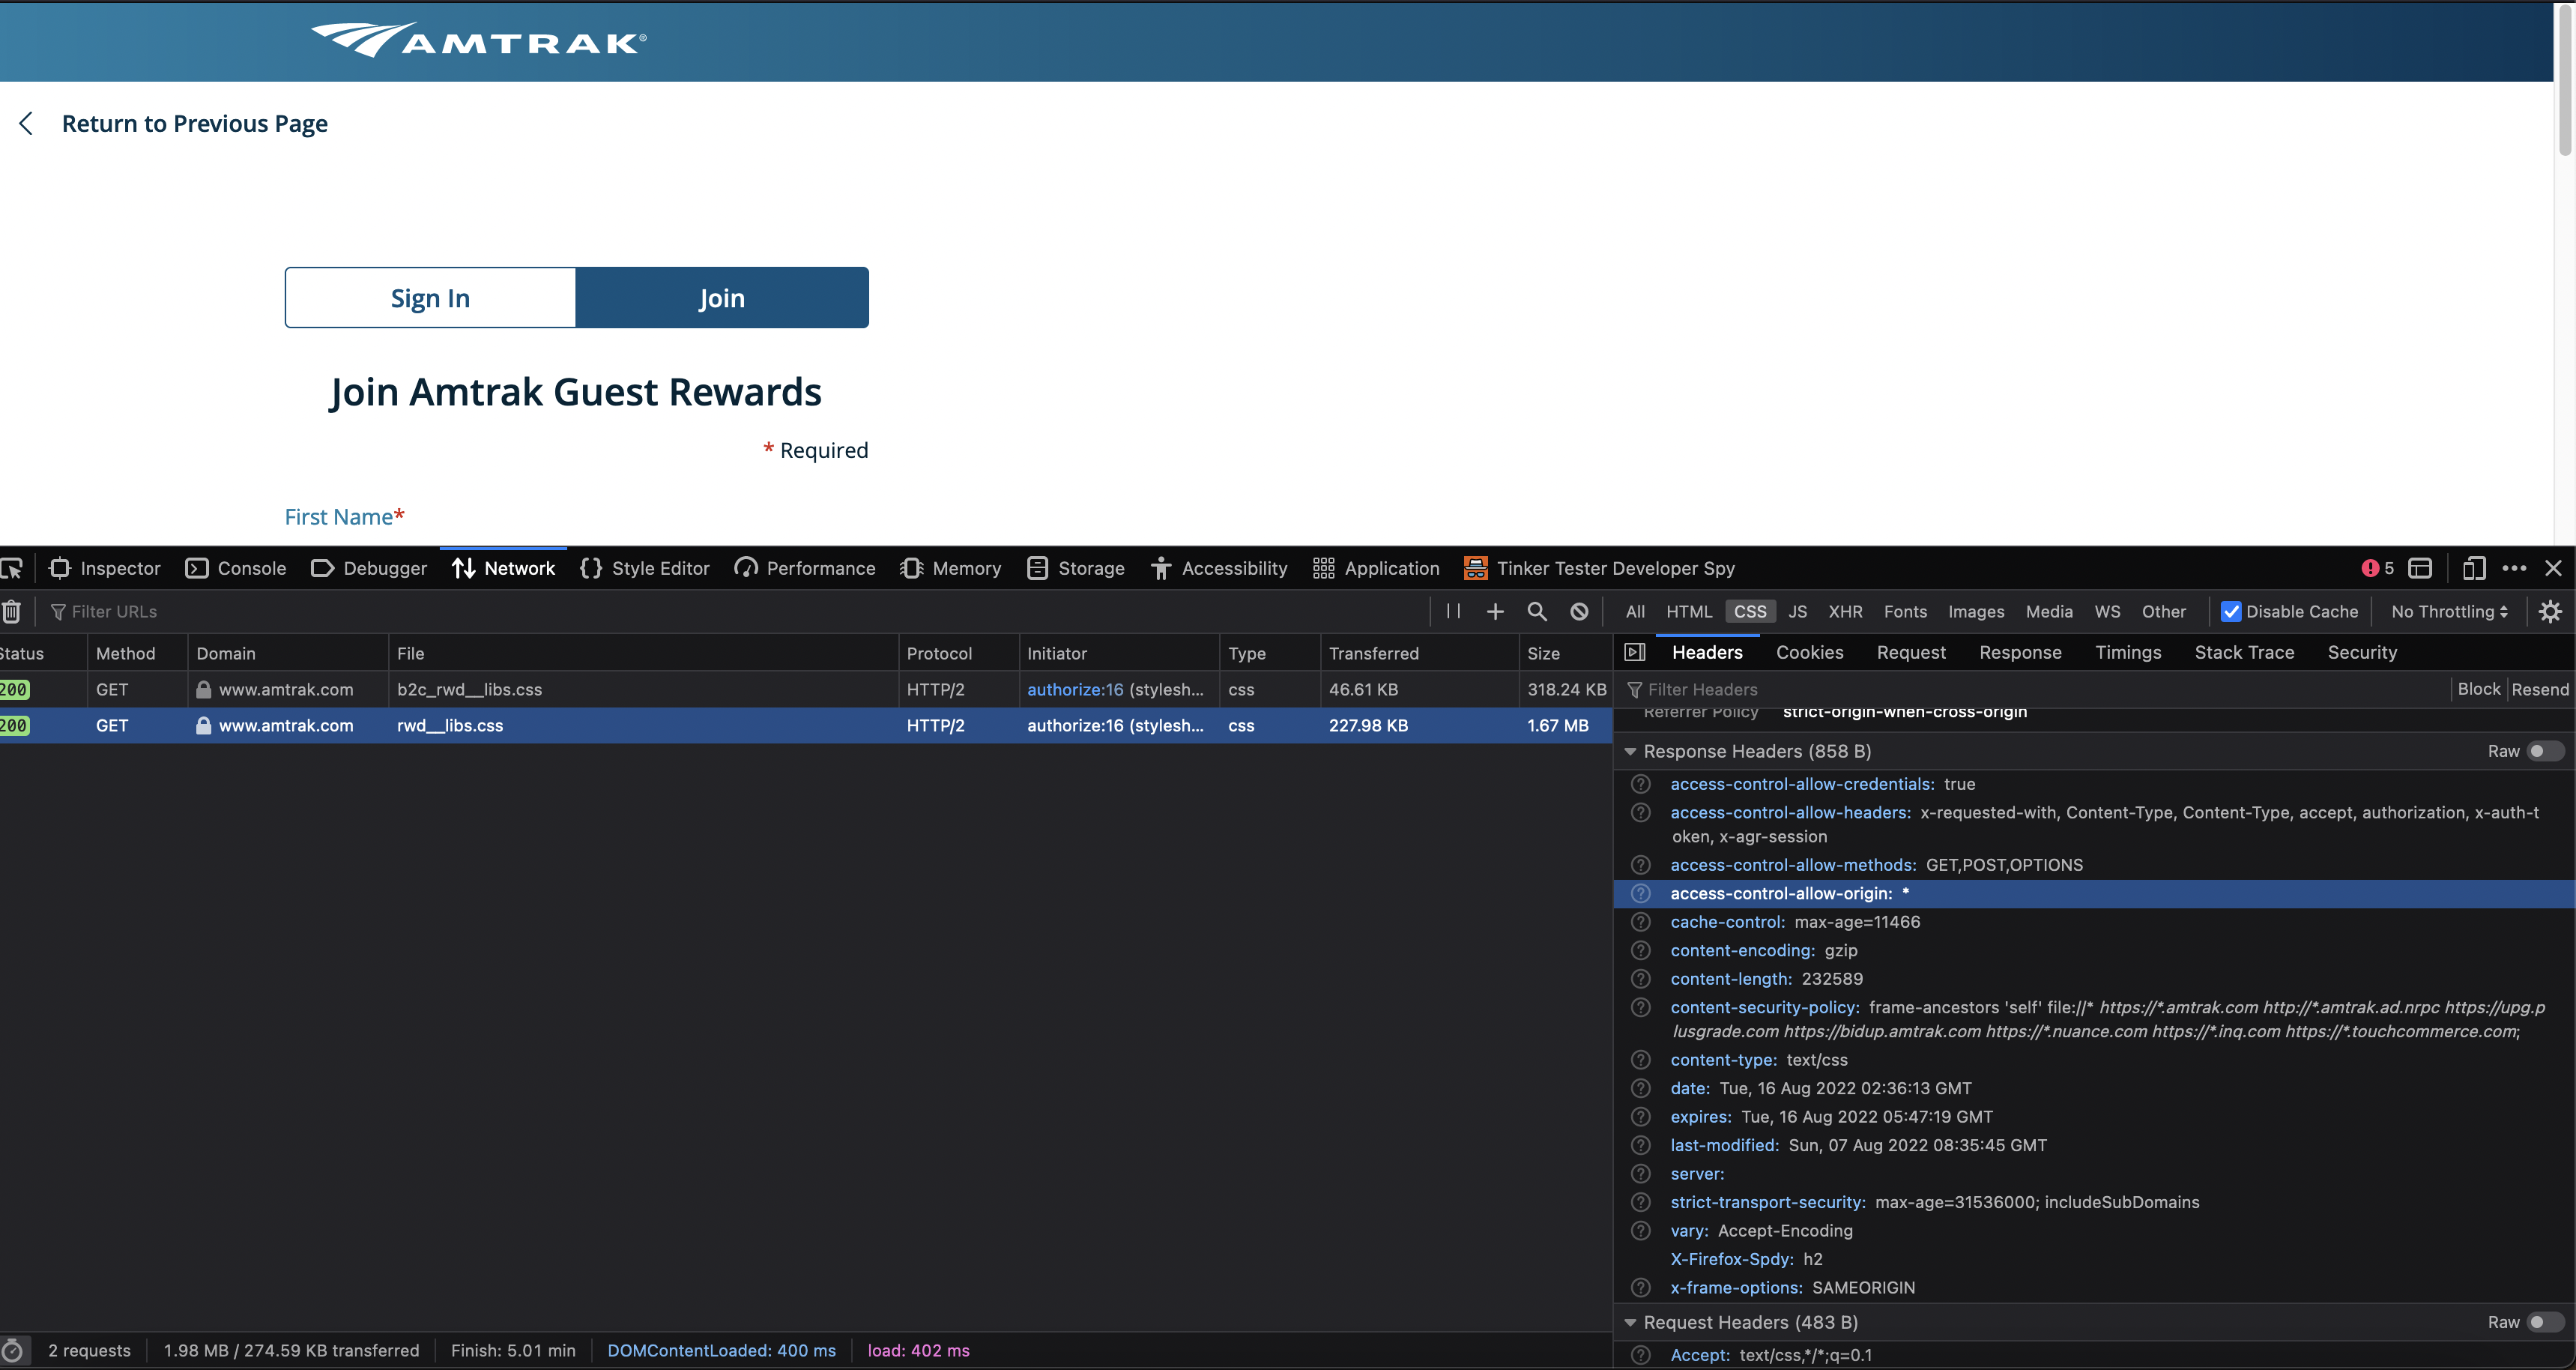2576x1370 pixels.
Task: Uncheck the Disable Cache checkbox
Action: pyautogui.click(x=2231, y=612)
